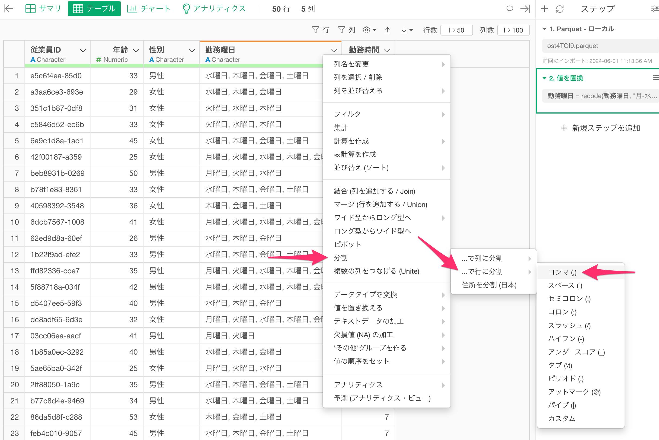Viewport: 659px width, 440px height.
Task: Open the 勤務時間 column dropdown
Action: (x=387, y=50)
